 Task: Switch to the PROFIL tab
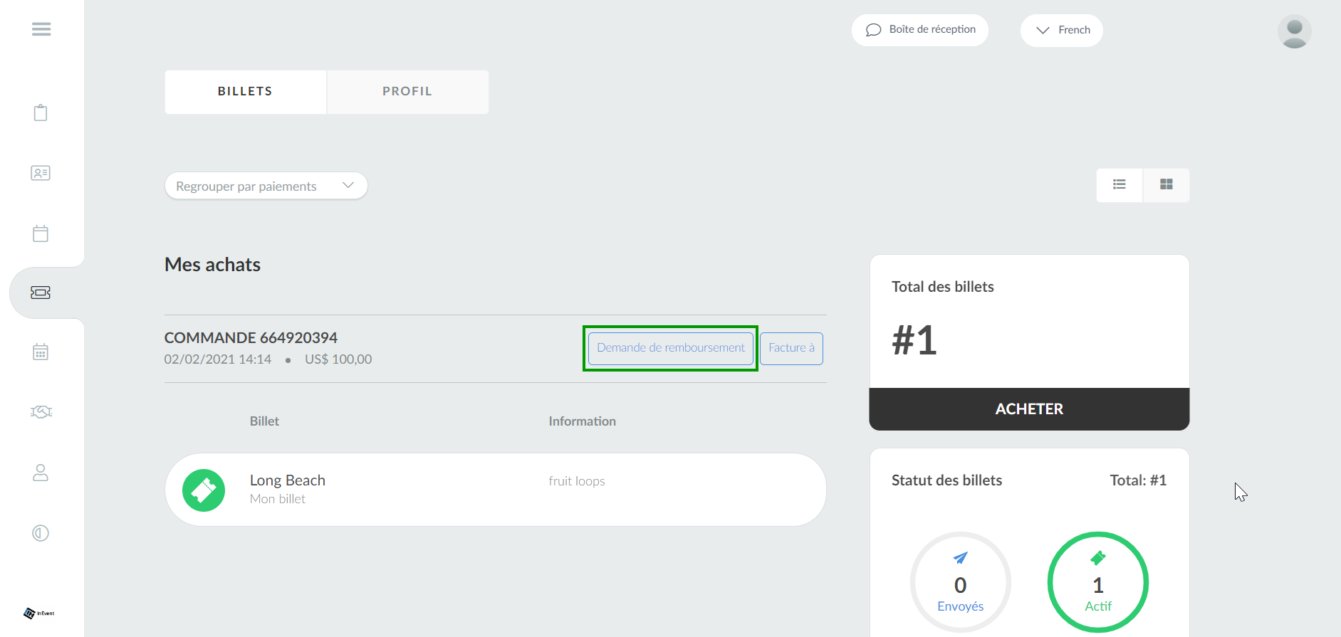click(408, 92)
